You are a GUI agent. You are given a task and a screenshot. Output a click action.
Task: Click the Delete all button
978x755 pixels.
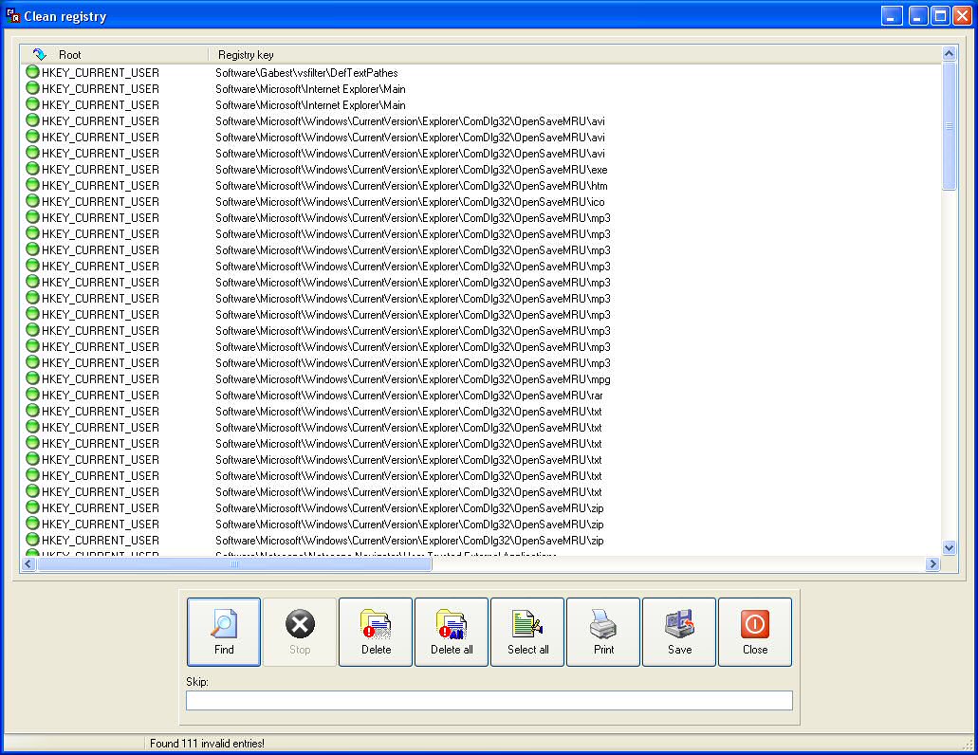(x=452, y=632)
